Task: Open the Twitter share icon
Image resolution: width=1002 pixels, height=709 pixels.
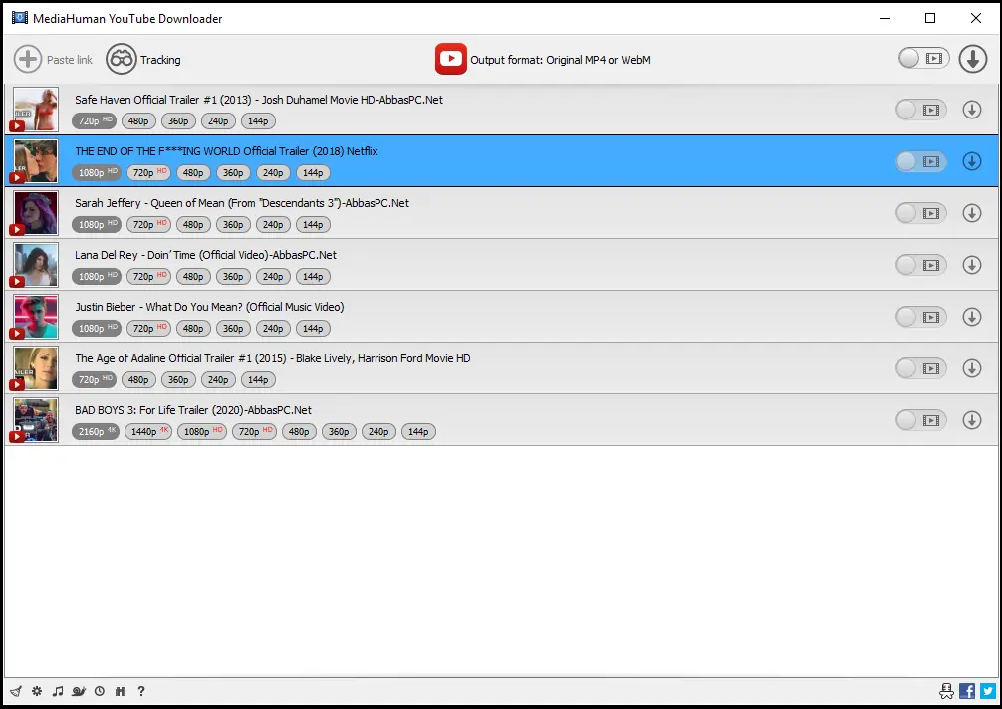Action: pyautogui.click(x=988, y=691)
